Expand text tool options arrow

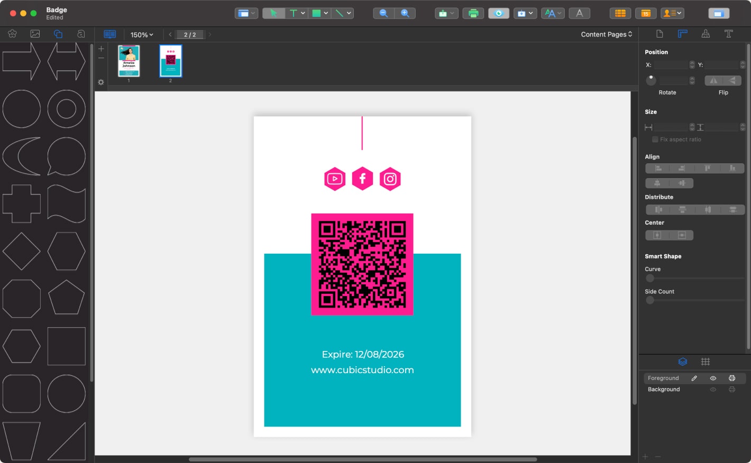point(303,13)
